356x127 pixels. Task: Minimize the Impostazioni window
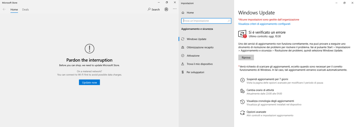[x=337, y=2]
